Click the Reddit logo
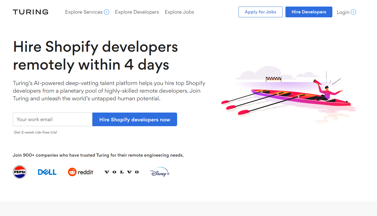Image resolution: width=377 pixels, height=216 pixels. pos(80,172)
